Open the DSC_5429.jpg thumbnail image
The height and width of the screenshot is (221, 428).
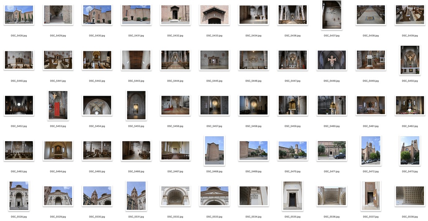click(x=58, y=15)
